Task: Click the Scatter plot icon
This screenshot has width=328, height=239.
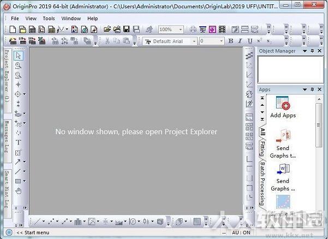Action: 51,222
